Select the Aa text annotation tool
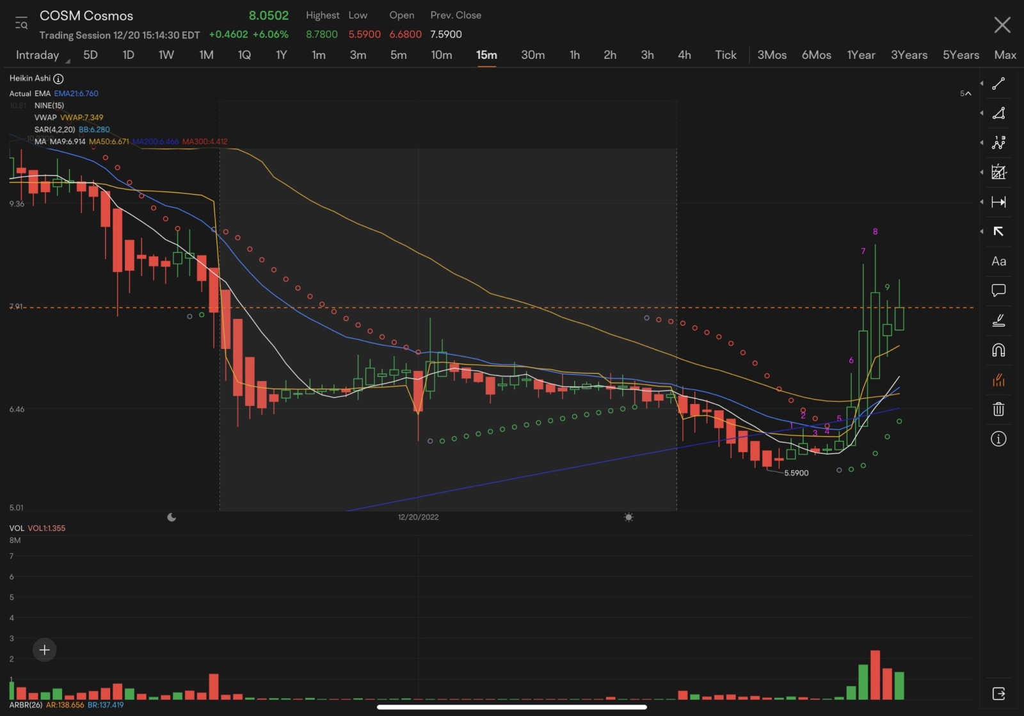The height and width of the screenshot is (716, 1024). 998,261
